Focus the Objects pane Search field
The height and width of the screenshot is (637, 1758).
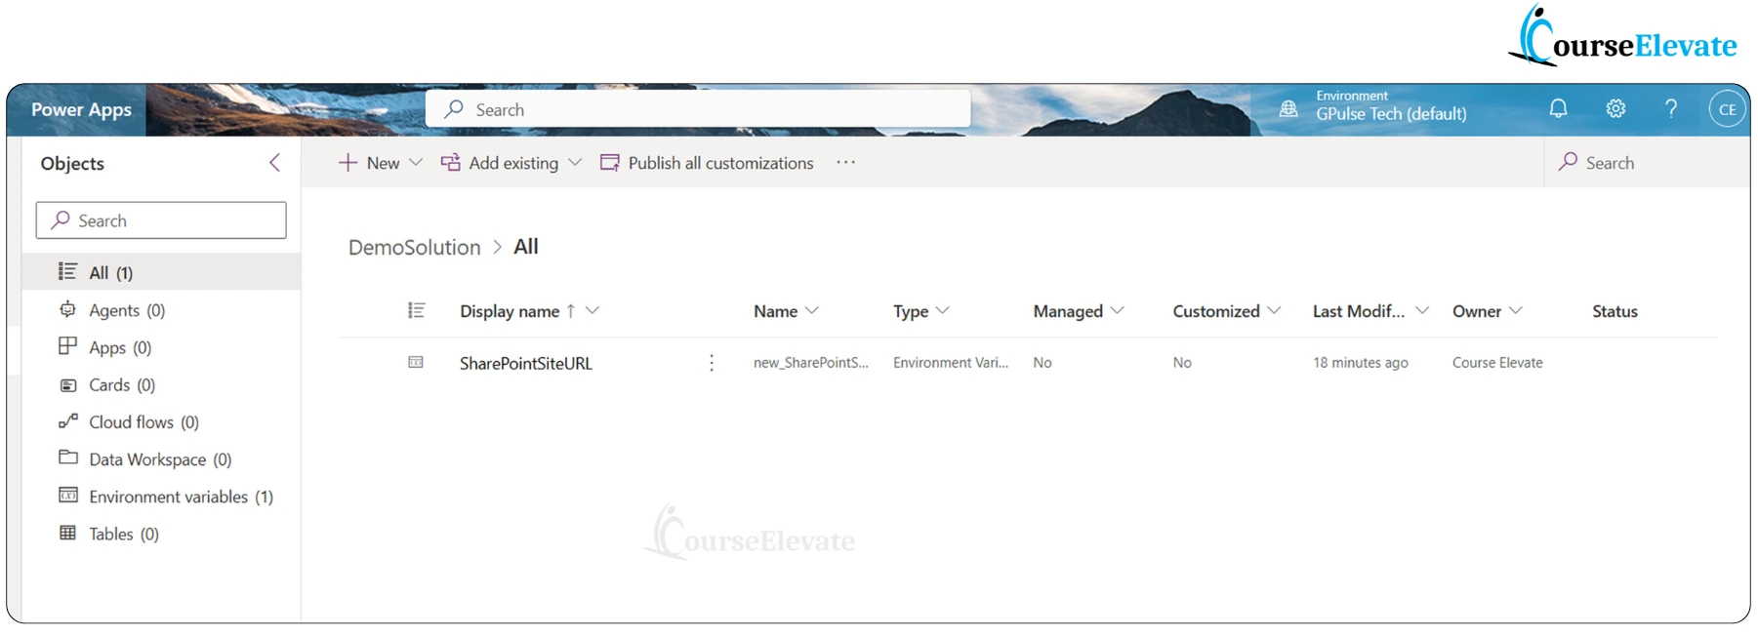pyautogui.click(x=161, y=220)
